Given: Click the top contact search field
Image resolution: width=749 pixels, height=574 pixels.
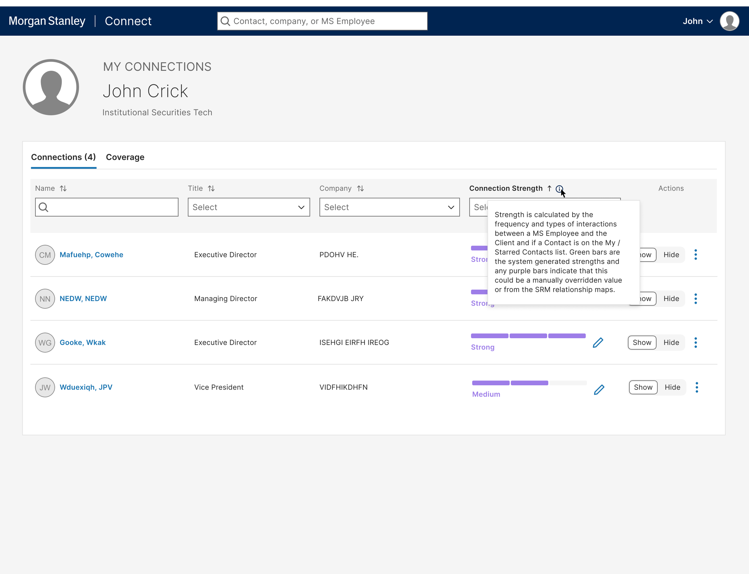Looking at the screenshot, I should (322, 21).
